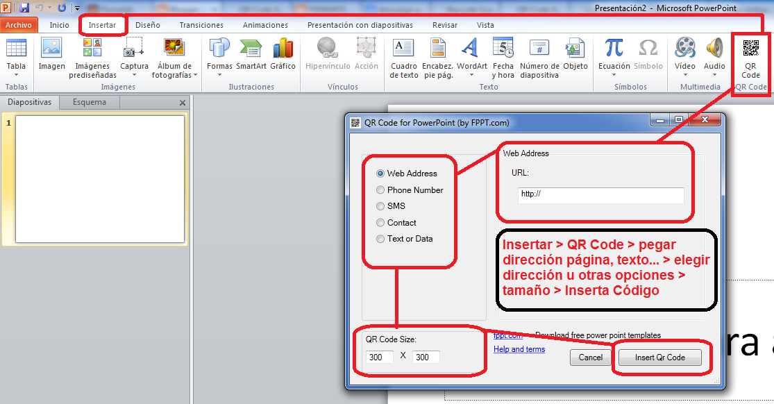Click inside the URL input field
Screen dimensions: 774x404
(x=601, y=196)
